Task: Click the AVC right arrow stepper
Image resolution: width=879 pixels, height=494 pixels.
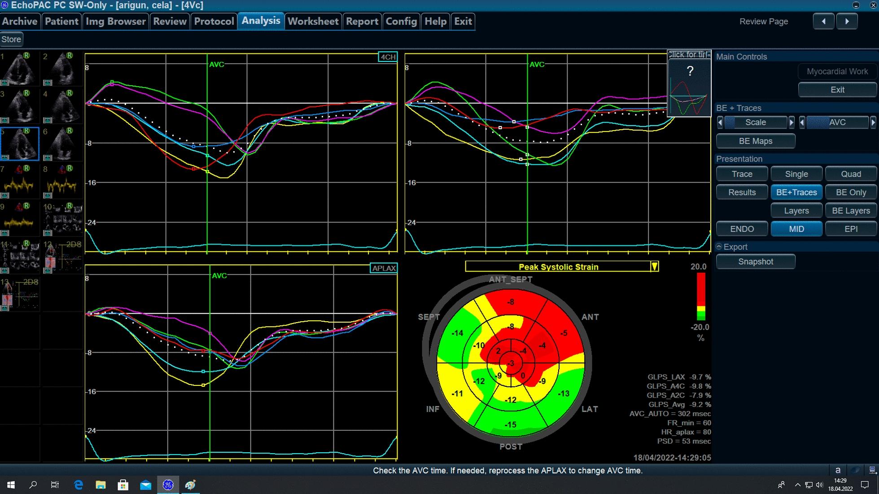Action: coord(873,122)
